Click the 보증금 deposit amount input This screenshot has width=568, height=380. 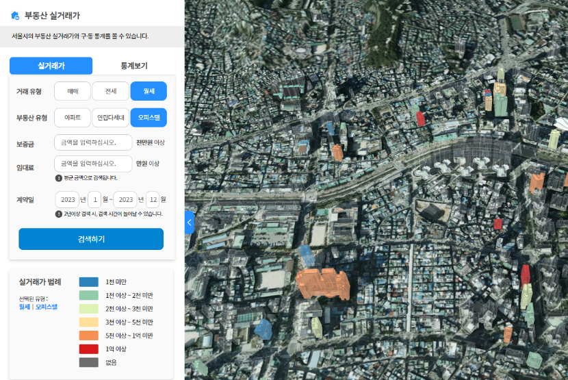93,142
